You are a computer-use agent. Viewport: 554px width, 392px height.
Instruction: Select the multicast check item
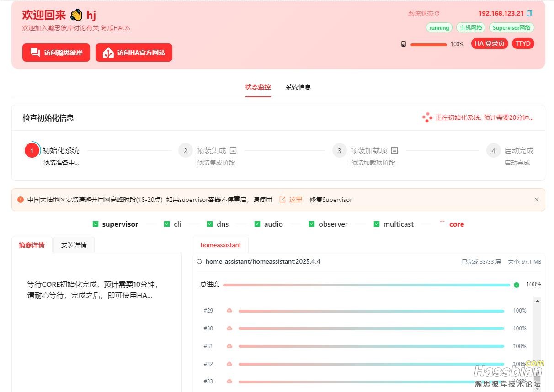pyautogui.click(x=394, y=224)
